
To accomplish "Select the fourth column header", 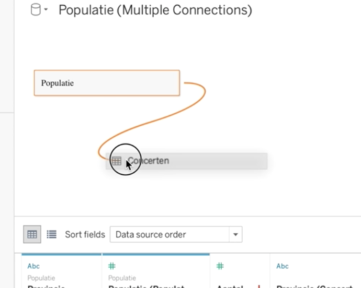I will [314, 274].
